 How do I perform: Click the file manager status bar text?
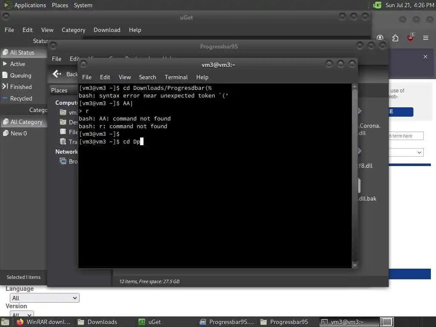[149, 281]
